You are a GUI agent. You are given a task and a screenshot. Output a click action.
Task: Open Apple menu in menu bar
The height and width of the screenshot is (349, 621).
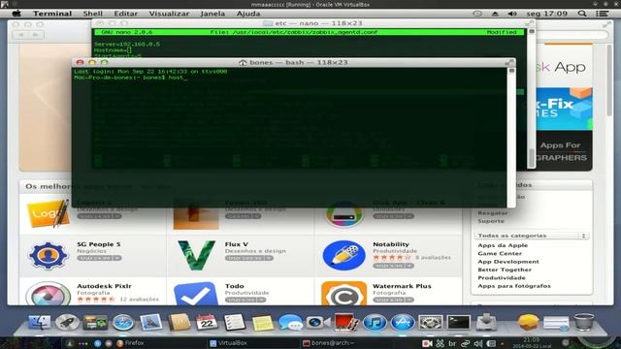click(x=16, y=14)
